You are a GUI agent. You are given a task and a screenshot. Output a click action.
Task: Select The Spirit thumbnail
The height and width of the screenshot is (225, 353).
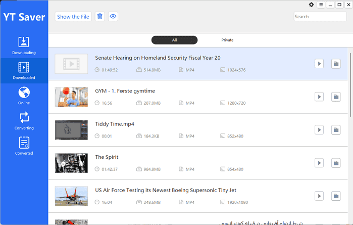click(x=71, y=163)
